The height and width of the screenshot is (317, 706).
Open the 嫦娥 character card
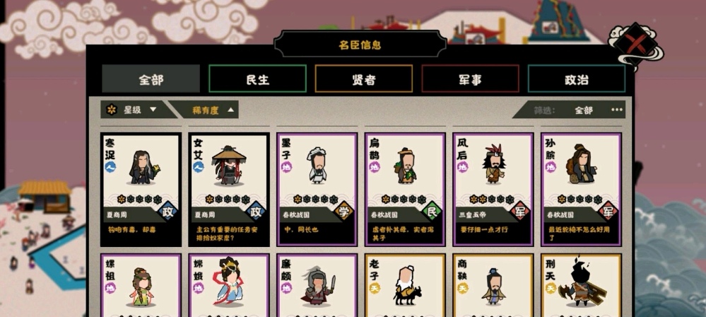(229, 285)
